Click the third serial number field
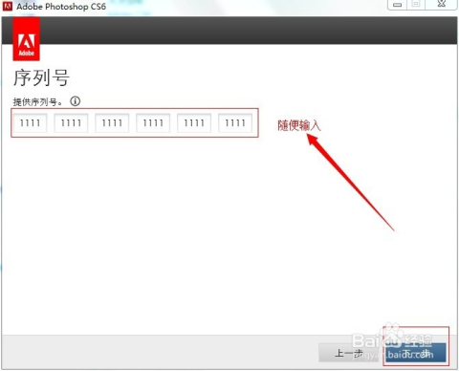 pos(112,123)
